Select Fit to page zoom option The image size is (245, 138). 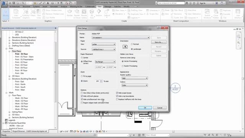coord(82,76)
